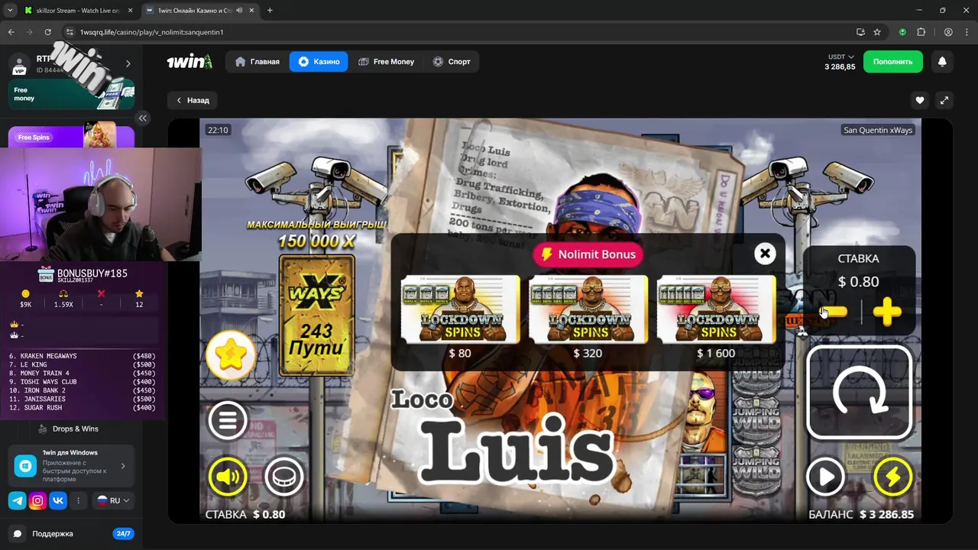
Task: Start autoplay with the play icon
Action: (825, 477)
